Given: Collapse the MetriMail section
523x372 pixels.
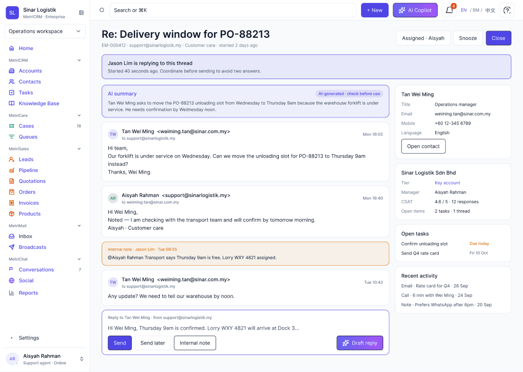Looking at the screenshot, I should [79, 226].
